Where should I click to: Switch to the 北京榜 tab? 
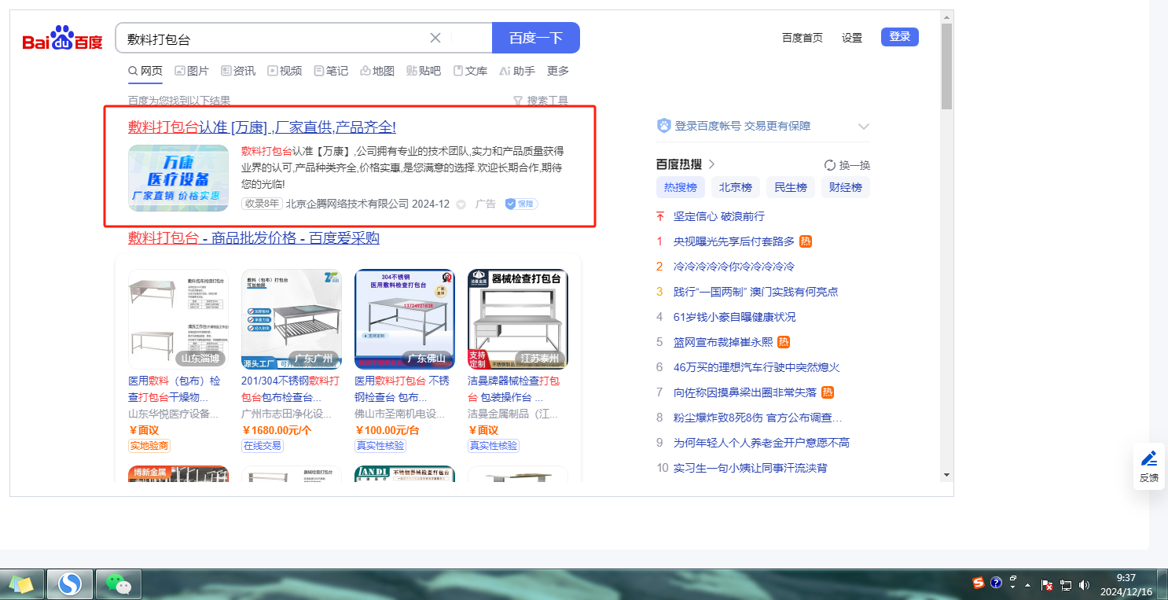(x=736, y=187)
